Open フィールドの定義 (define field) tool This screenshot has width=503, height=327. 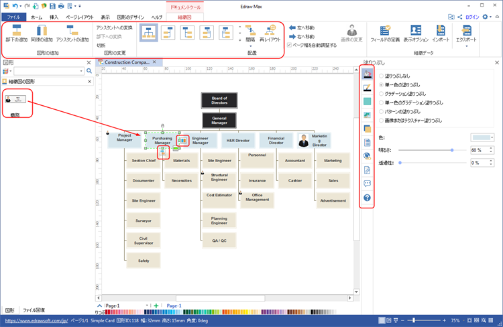click(385, 34)
